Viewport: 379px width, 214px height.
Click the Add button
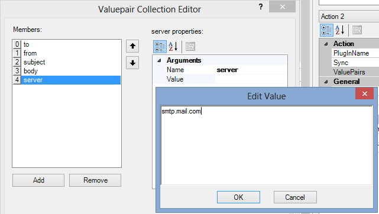(38, 180)
